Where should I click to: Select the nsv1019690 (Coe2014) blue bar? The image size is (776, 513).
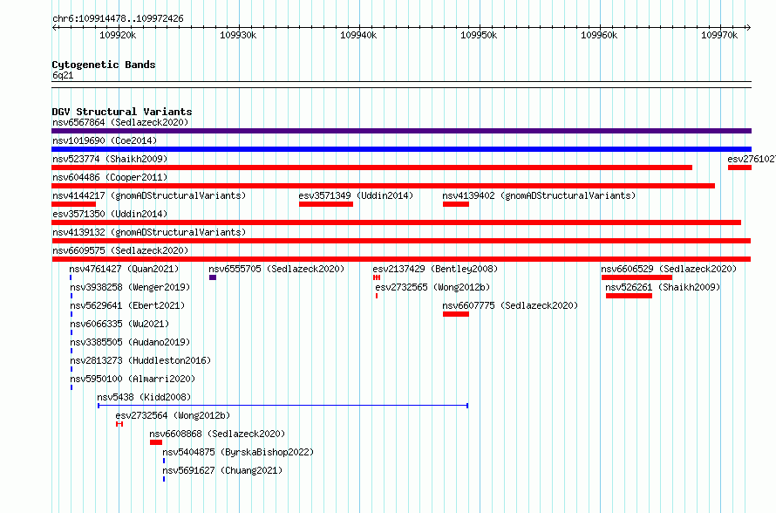click(x=401, y=149)
